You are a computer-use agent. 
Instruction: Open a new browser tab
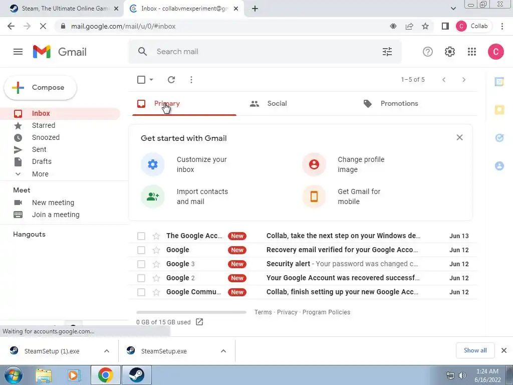tap(255, 9)
